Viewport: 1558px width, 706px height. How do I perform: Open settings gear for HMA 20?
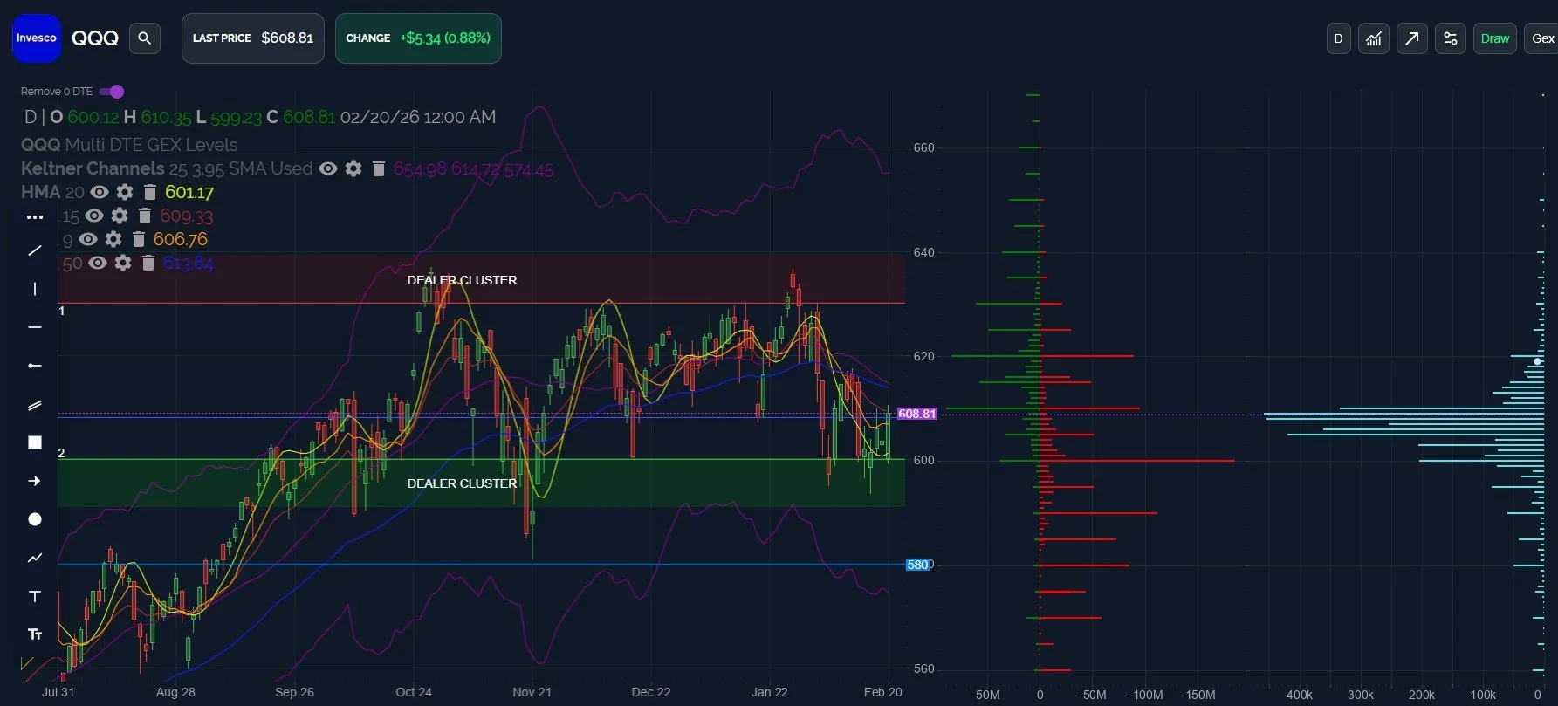tap(125, 192)
